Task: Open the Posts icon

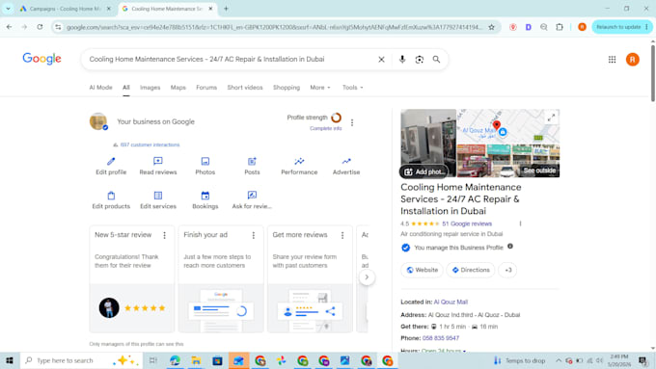Action: pyautogui.click(x=252, y=161)
